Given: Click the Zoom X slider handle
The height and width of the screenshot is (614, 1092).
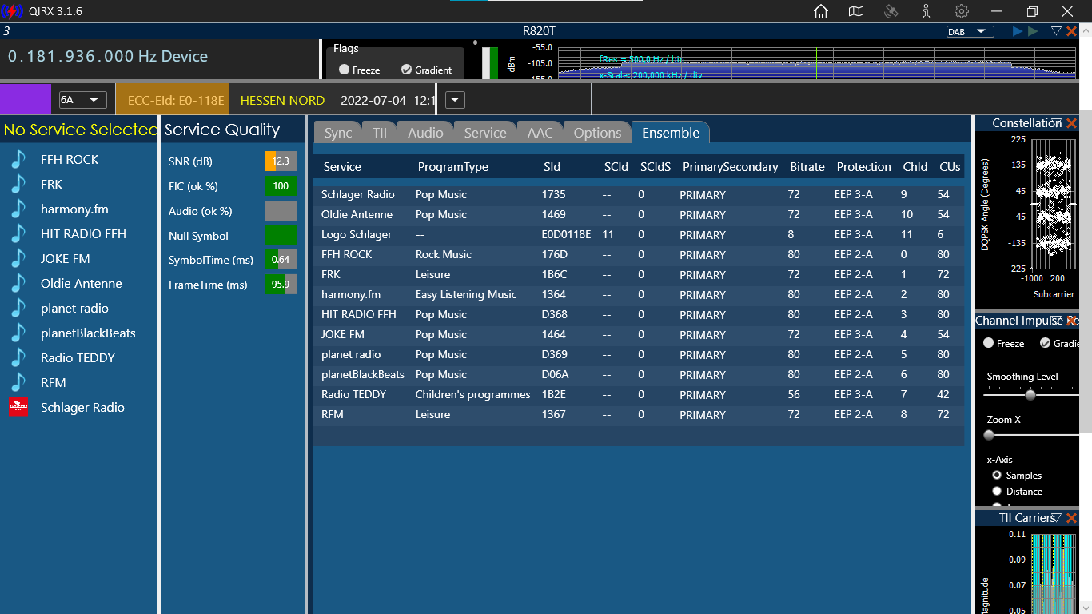Looking at the screenshot, I should 989,435.
